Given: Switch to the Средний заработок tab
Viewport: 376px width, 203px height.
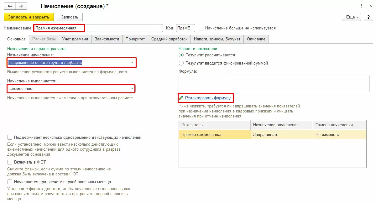Looking at the screenshot, I should [169, 39].
